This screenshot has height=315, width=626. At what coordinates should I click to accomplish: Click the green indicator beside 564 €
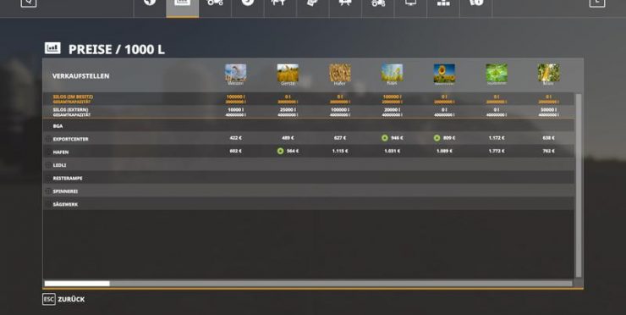point(280,151)
